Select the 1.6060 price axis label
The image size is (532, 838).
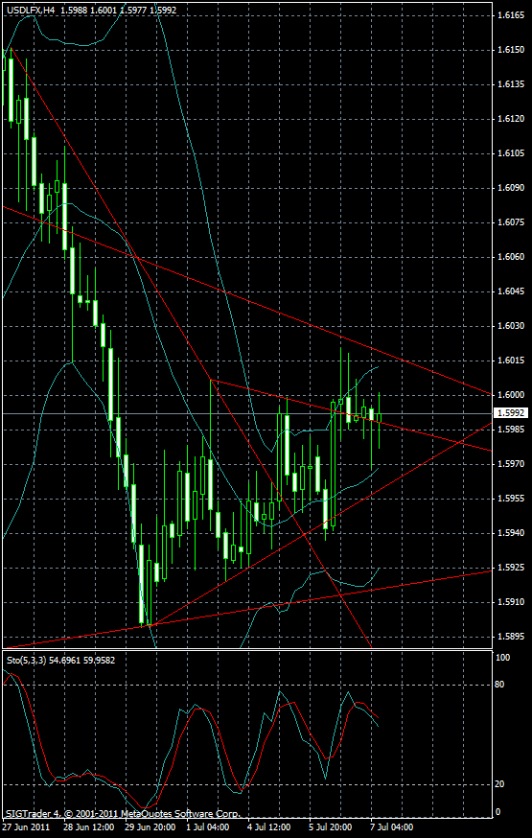pos(510,257)
